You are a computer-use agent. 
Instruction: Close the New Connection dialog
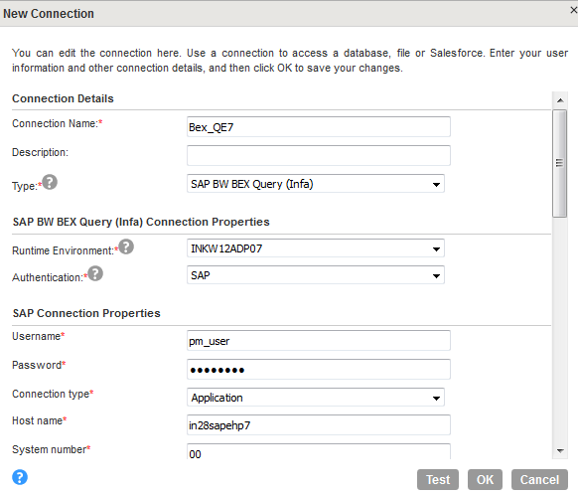tap(573, 10)
